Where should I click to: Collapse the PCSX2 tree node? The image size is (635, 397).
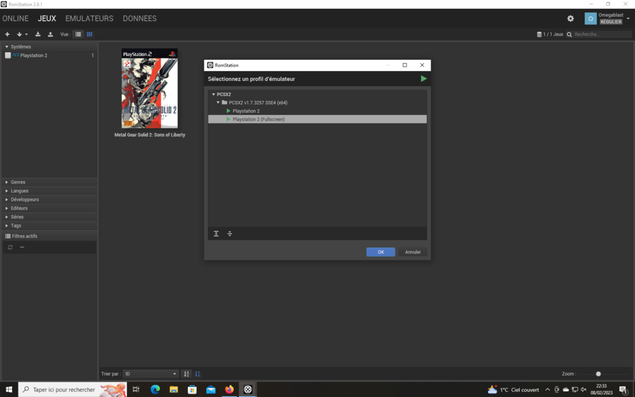(x=213, y=95)
